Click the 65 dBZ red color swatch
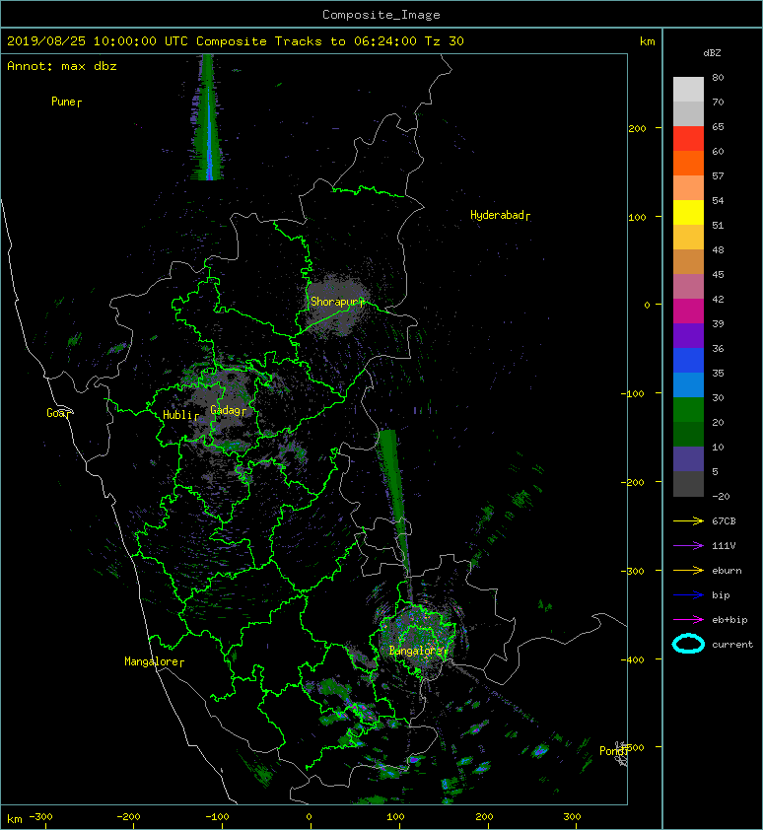763x830 pixels. coord(688,138)
